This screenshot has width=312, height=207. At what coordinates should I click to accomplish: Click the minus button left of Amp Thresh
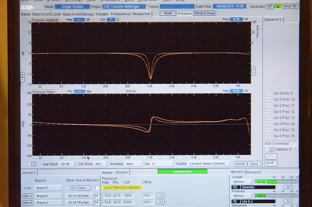pos(29,164)
